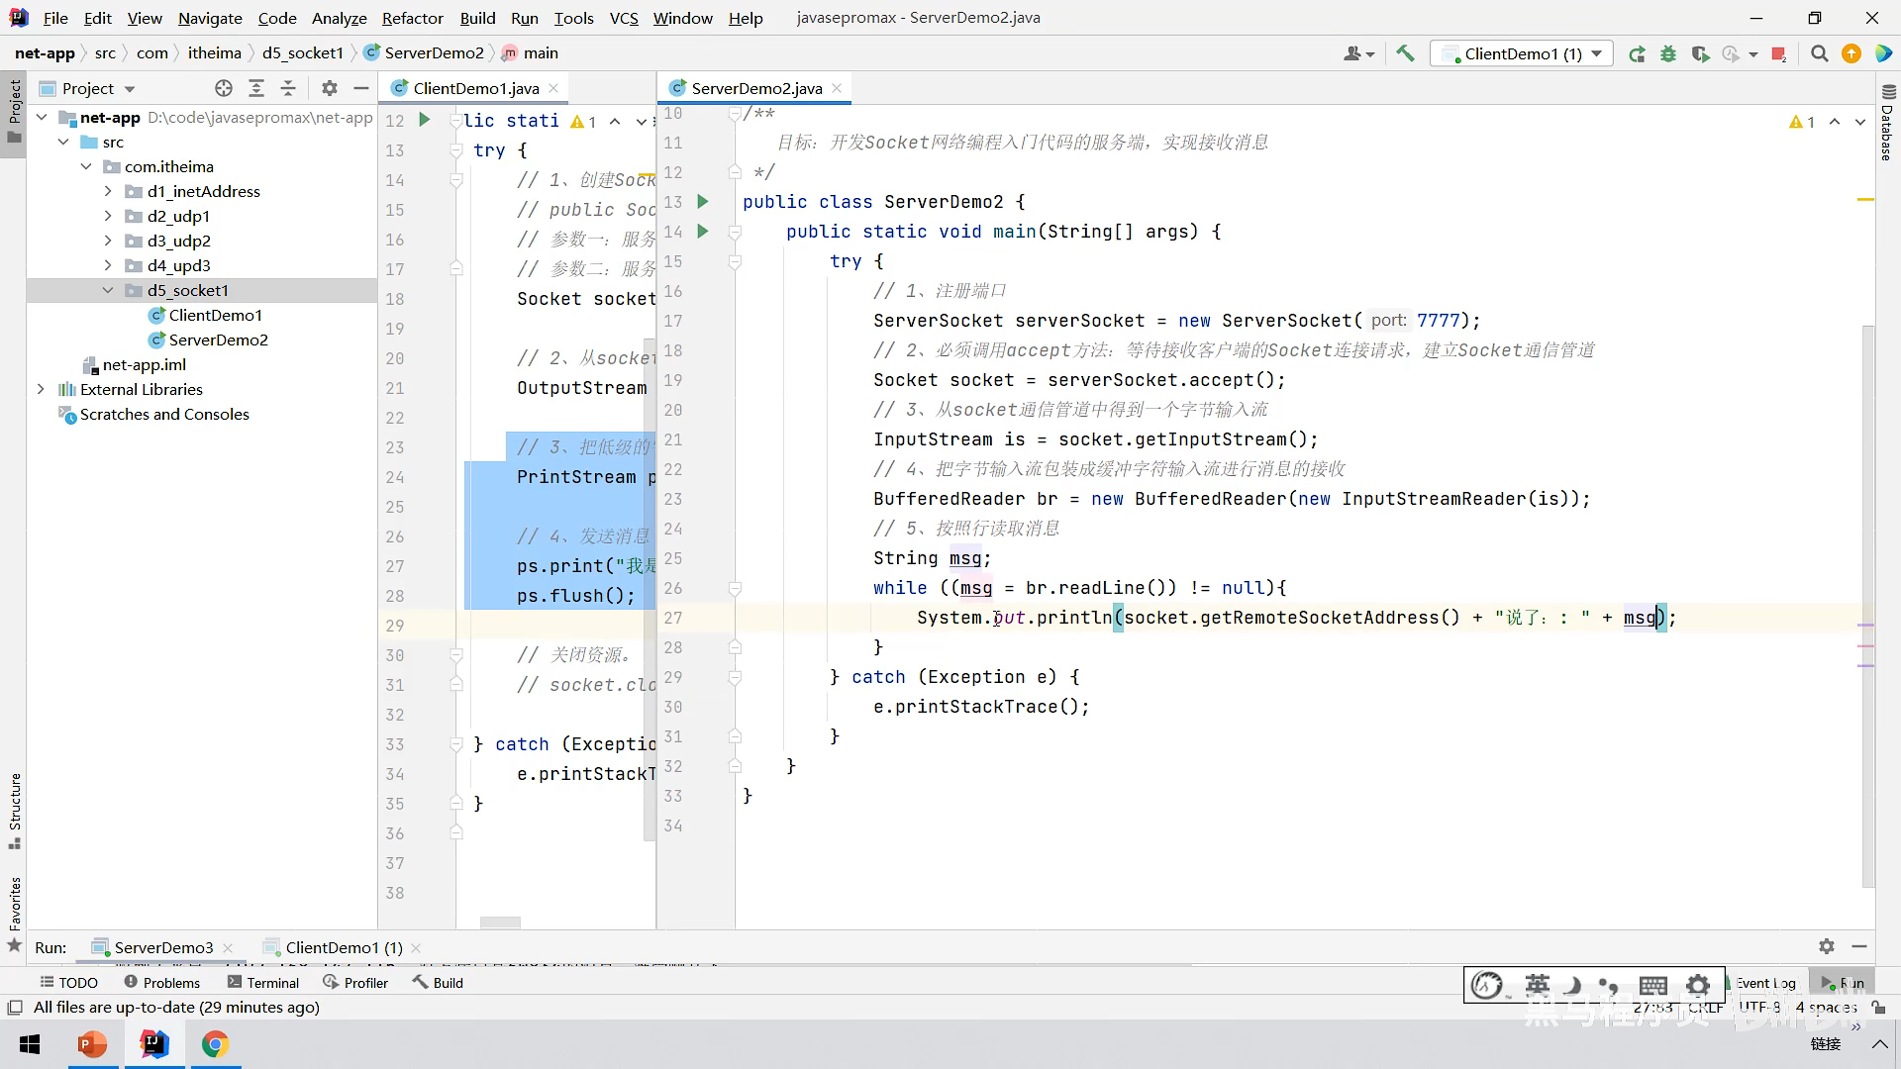Screen dimensions: 1901x1069
Task: Collapse the d5_socket1 package folder
Action: [108, 290]
